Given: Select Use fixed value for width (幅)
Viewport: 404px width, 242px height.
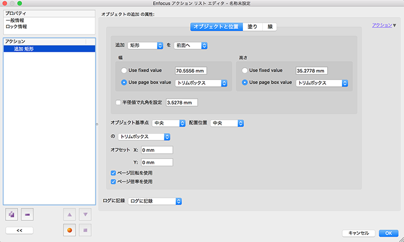Looking at the screenshot, I should [125, 70].
